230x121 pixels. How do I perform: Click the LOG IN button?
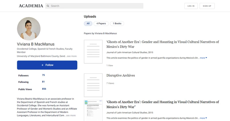(191, 6)
